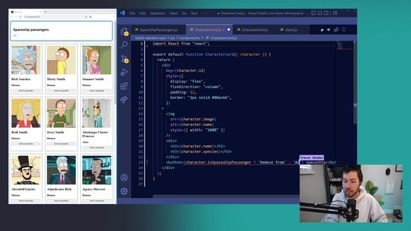The height and width of the screenshot is (231, 411).
Task: Click the Rick Sanchez character image
Action: (26, 60)
